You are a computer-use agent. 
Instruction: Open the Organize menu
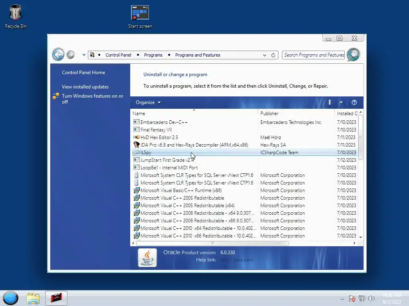coord(148,102)
